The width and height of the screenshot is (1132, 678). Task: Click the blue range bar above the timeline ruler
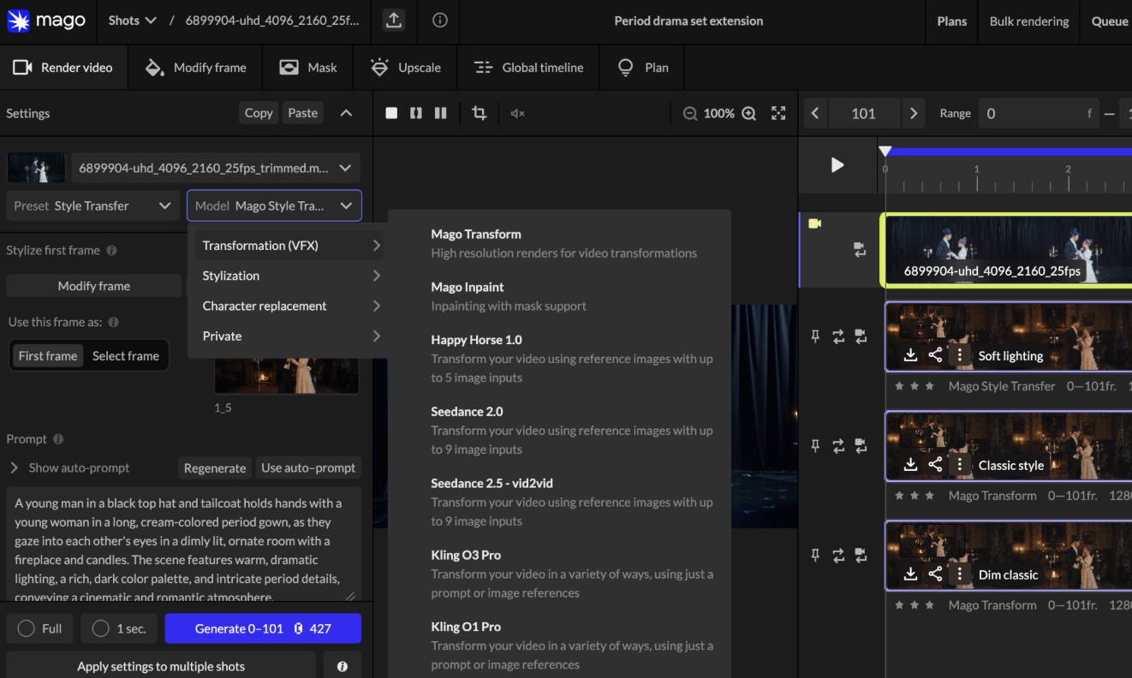coord(1009,152)
